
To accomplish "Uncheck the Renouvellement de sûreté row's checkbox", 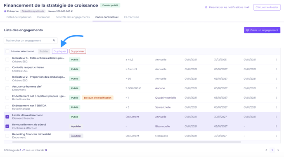I will pyautogui.click(x=7, y=126).
